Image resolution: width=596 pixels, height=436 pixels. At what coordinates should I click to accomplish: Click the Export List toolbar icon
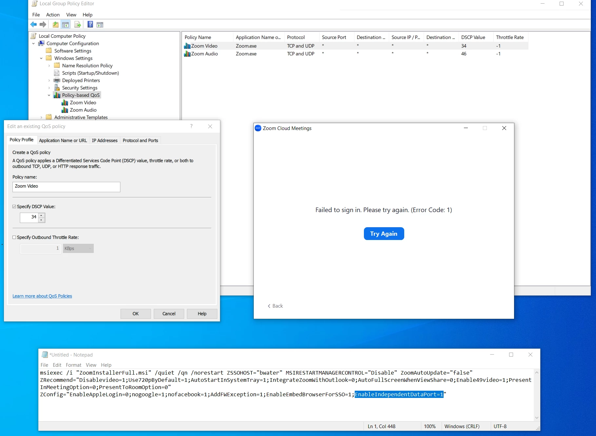[78, 24]
